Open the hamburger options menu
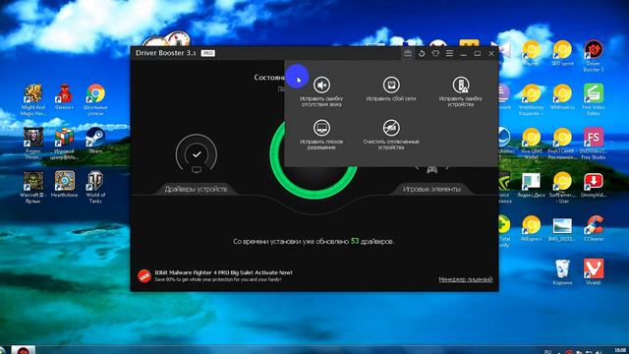The width and height of the screenshot is (629, 354). click(x=449, y=53)
